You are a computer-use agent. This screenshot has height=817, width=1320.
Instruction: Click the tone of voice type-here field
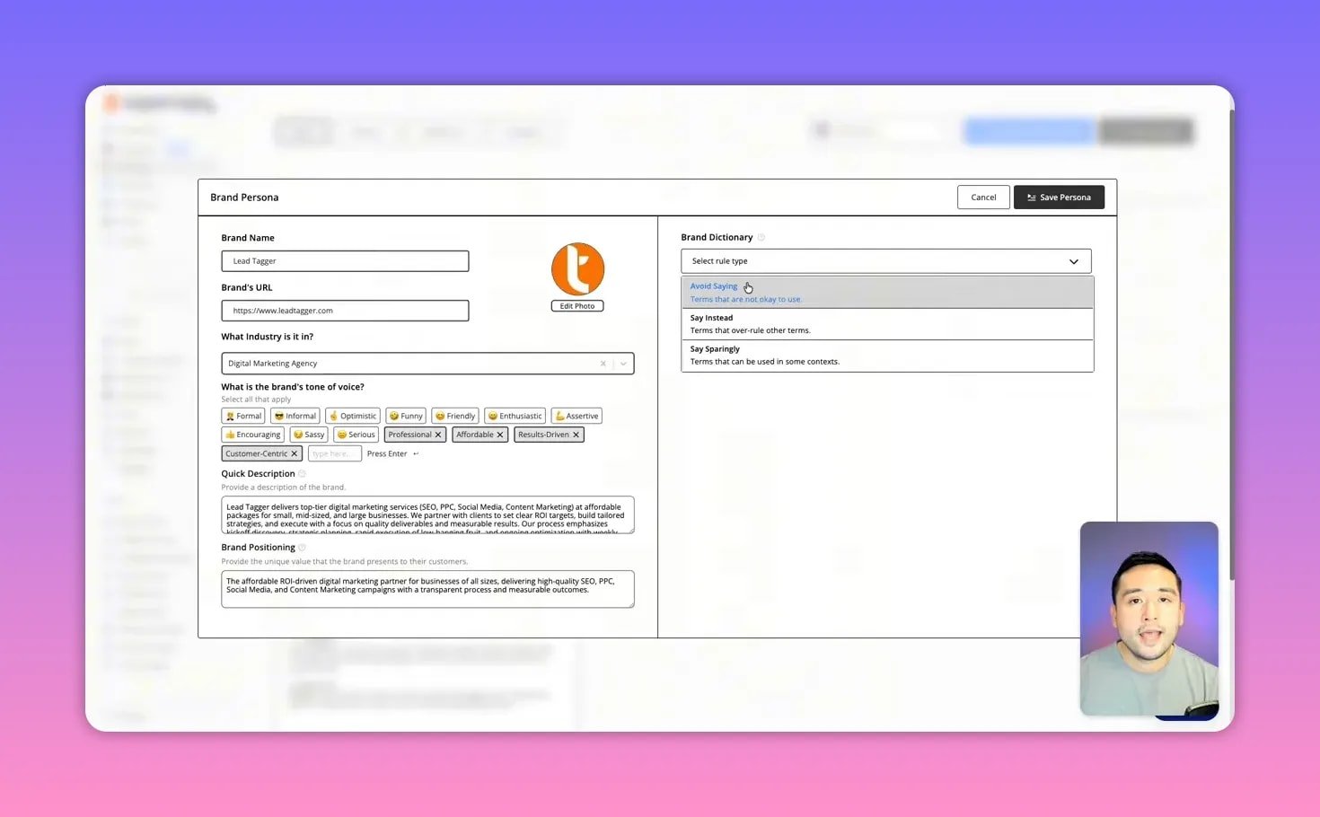[334, 453]
